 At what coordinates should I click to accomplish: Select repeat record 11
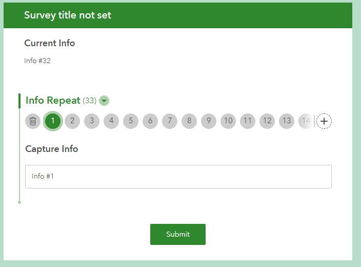[248, 121]
